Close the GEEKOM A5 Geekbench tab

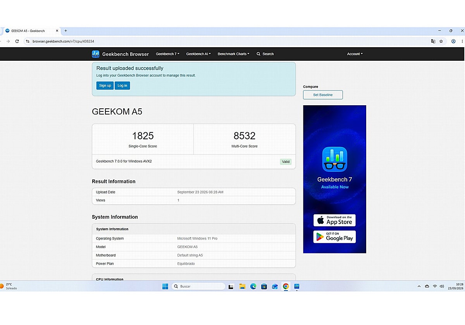pos(57,31)
